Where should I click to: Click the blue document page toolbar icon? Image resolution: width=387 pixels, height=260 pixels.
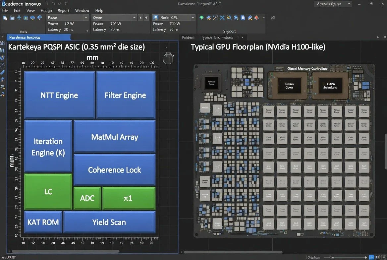click(243, 18)
